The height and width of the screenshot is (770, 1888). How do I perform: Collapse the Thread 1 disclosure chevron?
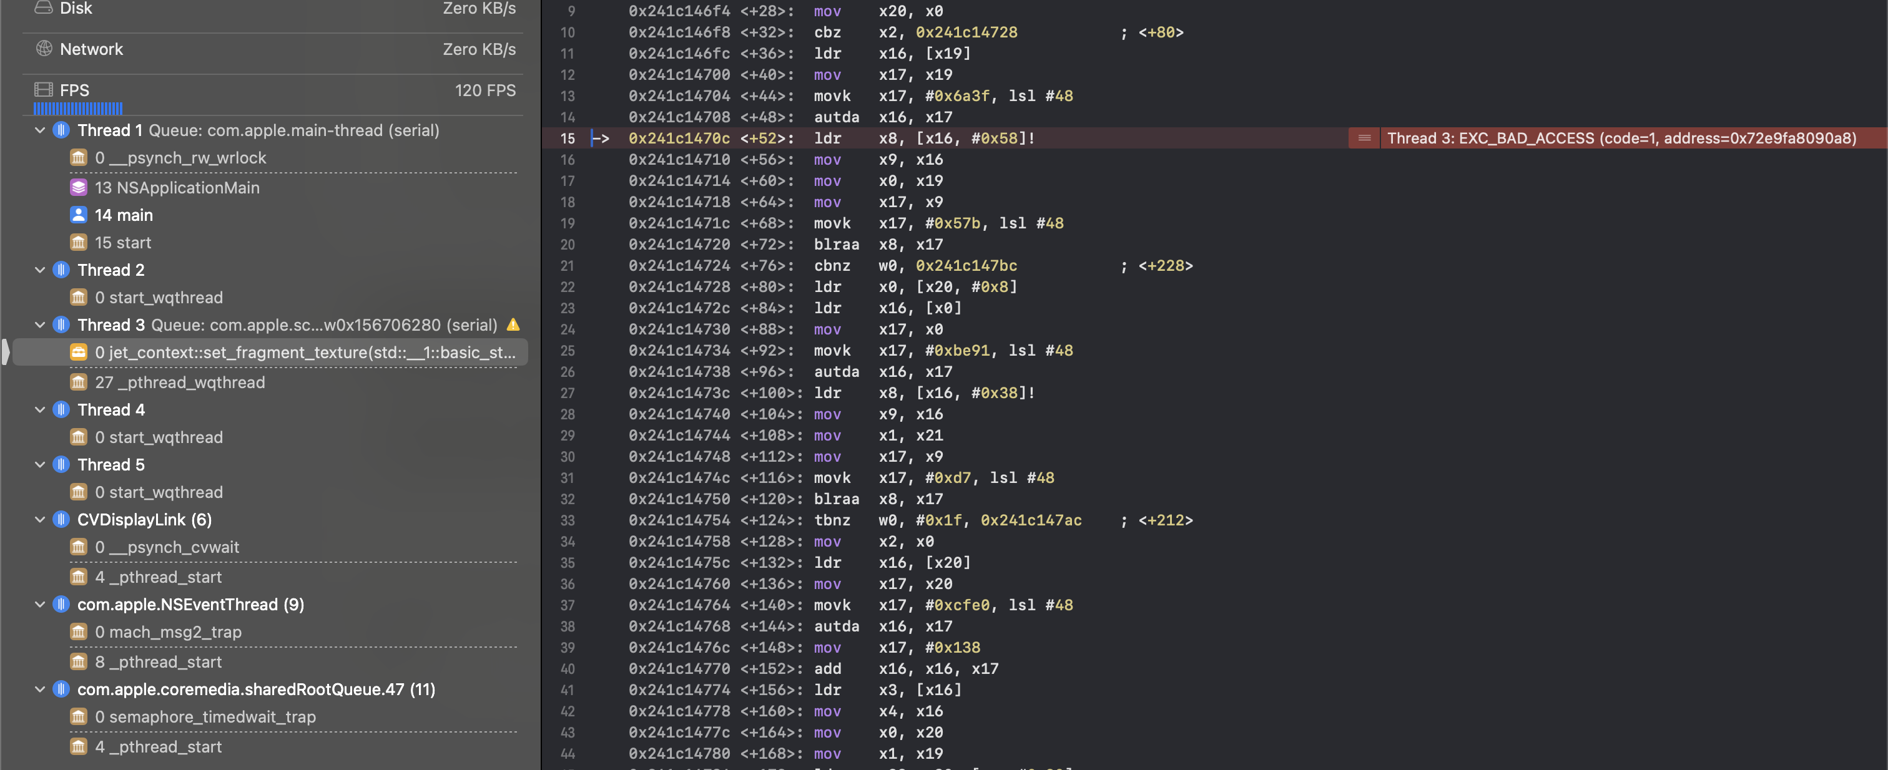41,130
